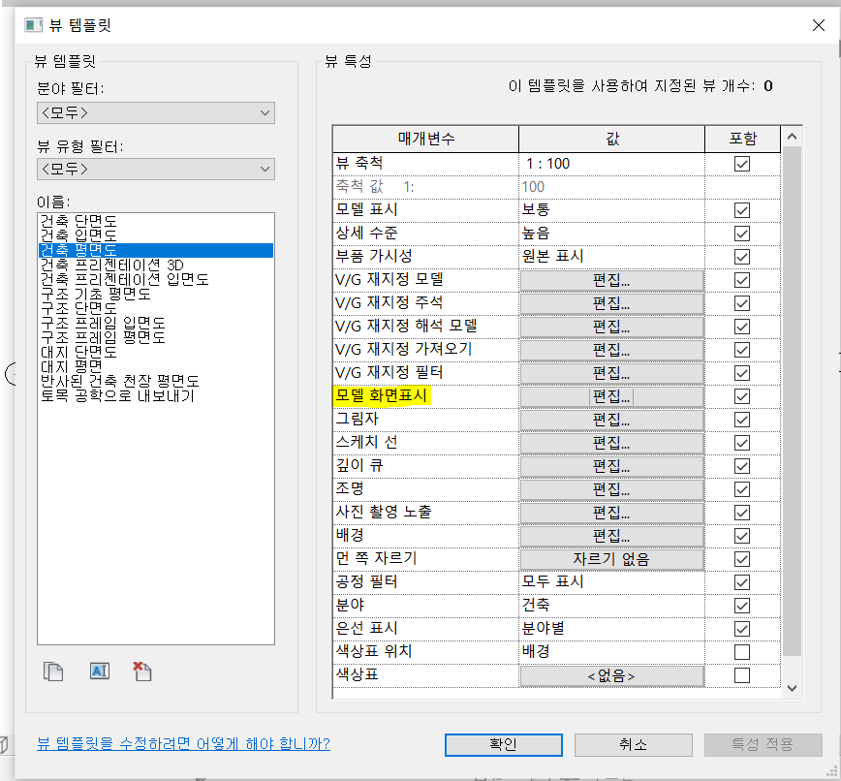Check the 포함 box for 색상표 row

742,675
